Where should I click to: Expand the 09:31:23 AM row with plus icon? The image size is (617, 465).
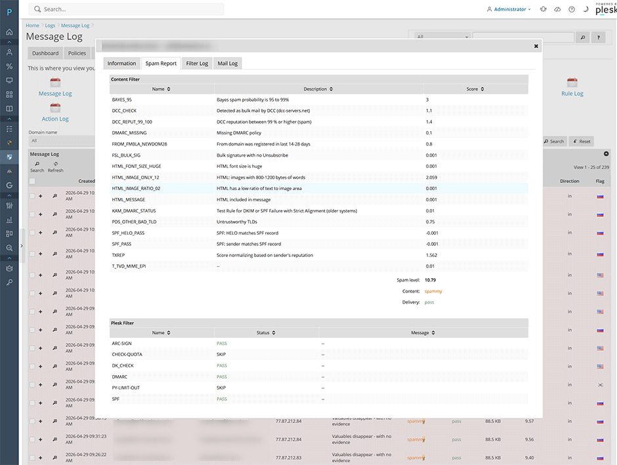[40, 439]
